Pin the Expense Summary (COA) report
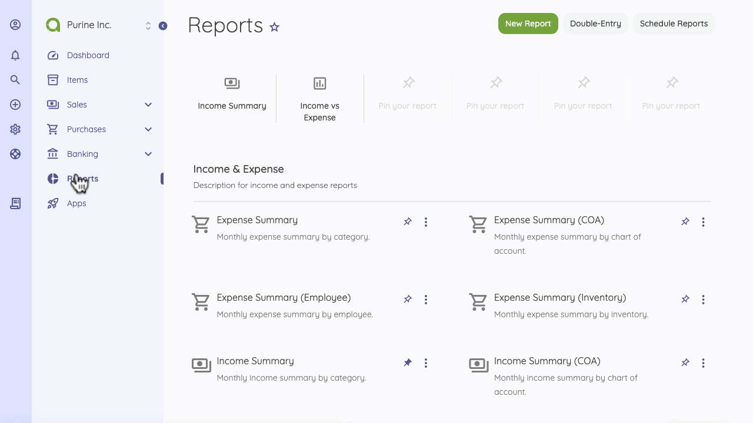Image resolution: width=753 pixels, height=423 pixels. (685, 221)
